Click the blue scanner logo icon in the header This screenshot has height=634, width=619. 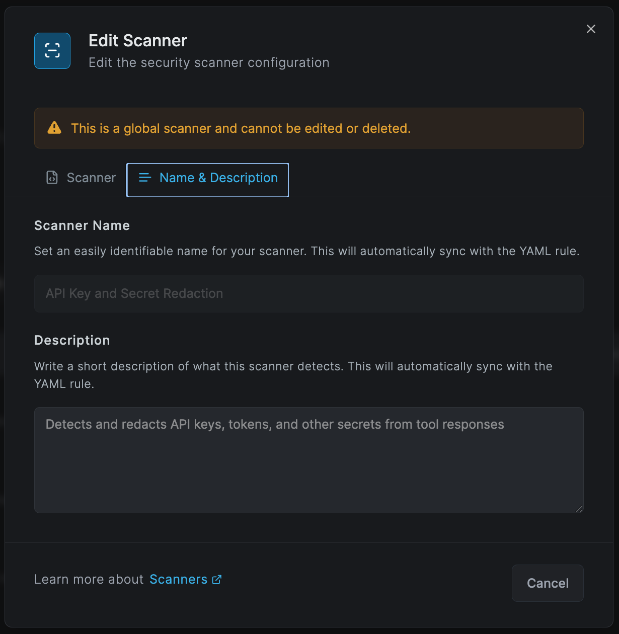[x=52, y=50]
